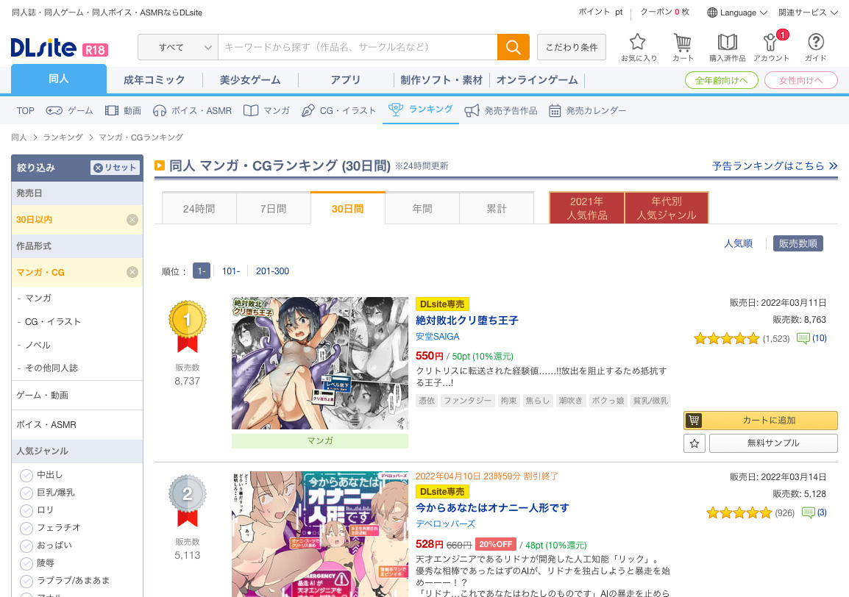Click the リセット filter reset button
This screenshot has width=849, height=597.
[x=115, y=168]
